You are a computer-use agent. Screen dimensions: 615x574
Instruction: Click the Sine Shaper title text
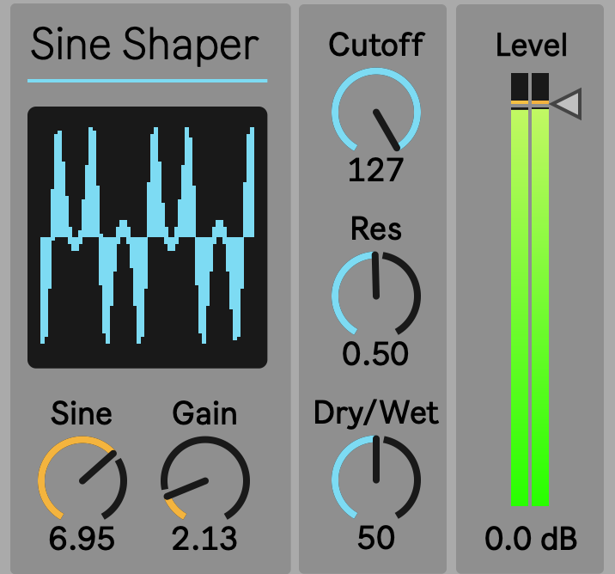click(x=144, y=46)
